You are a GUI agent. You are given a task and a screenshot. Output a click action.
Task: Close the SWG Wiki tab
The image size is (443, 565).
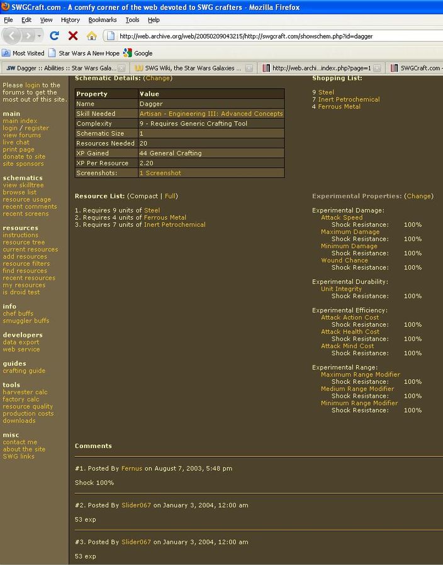[x=249, y=68]
